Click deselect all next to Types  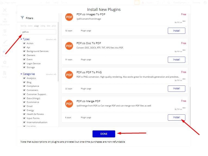[x=51, y=39]
